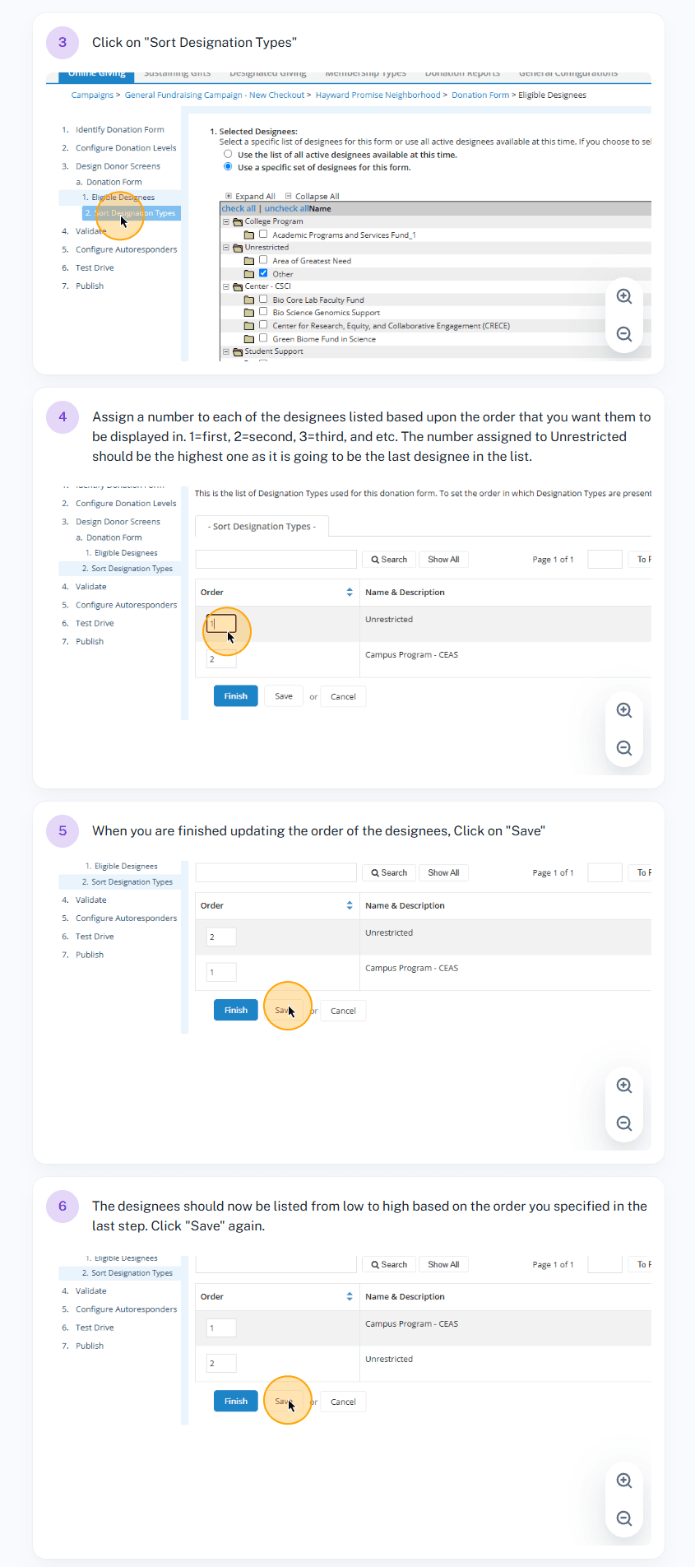Check Green Biome Fund in Science checkbox
The image size is (695, 1567).
[x=263, y=337]
